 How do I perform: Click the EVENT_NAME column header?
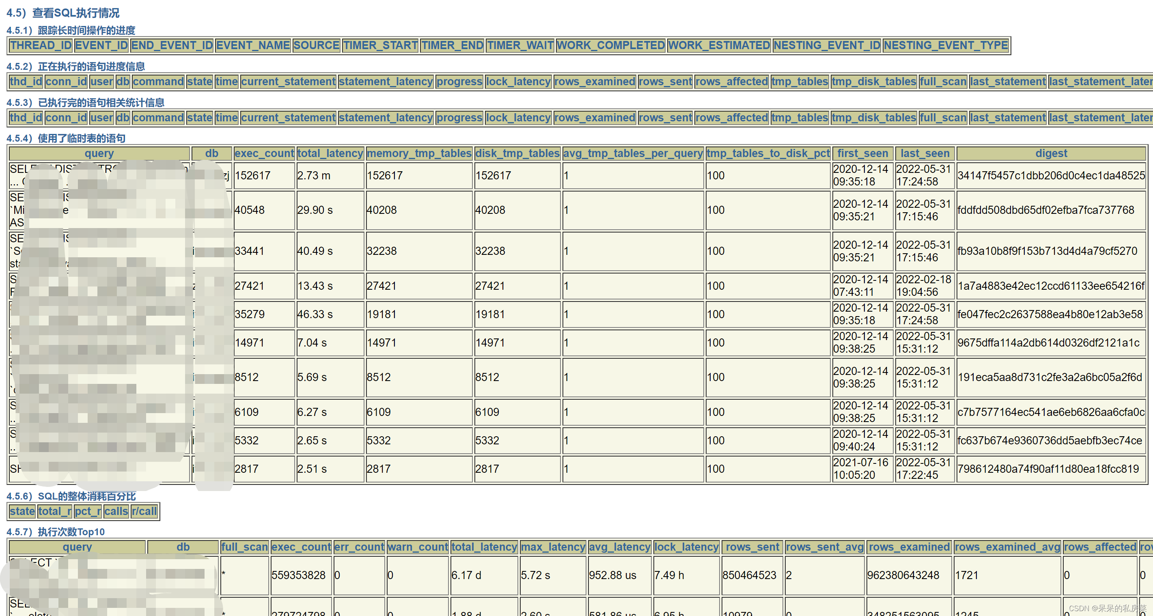tap(253, 45)
